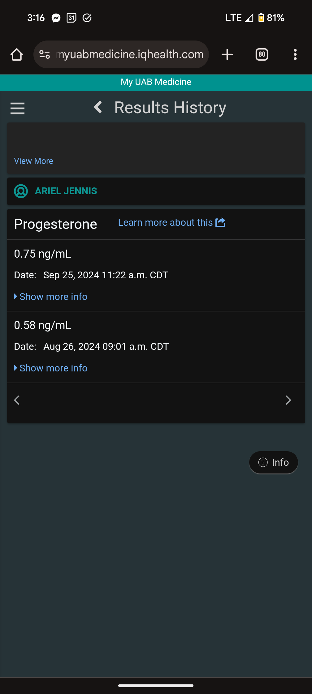The height and width of the screenshot is (694, 312).
Task: Click the Ariel Jennis profile icon
Action: click(x=21, y=191)
